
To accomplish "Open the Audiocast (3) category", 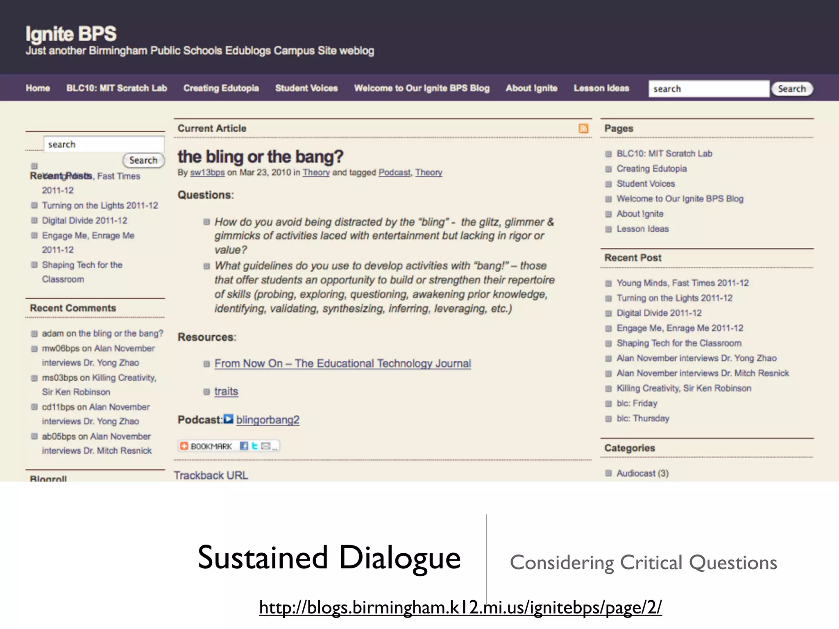I will point(643,473).
